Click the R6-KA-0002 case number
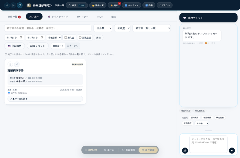This screenshot has width=240, height=158. [x=77, y=64]
